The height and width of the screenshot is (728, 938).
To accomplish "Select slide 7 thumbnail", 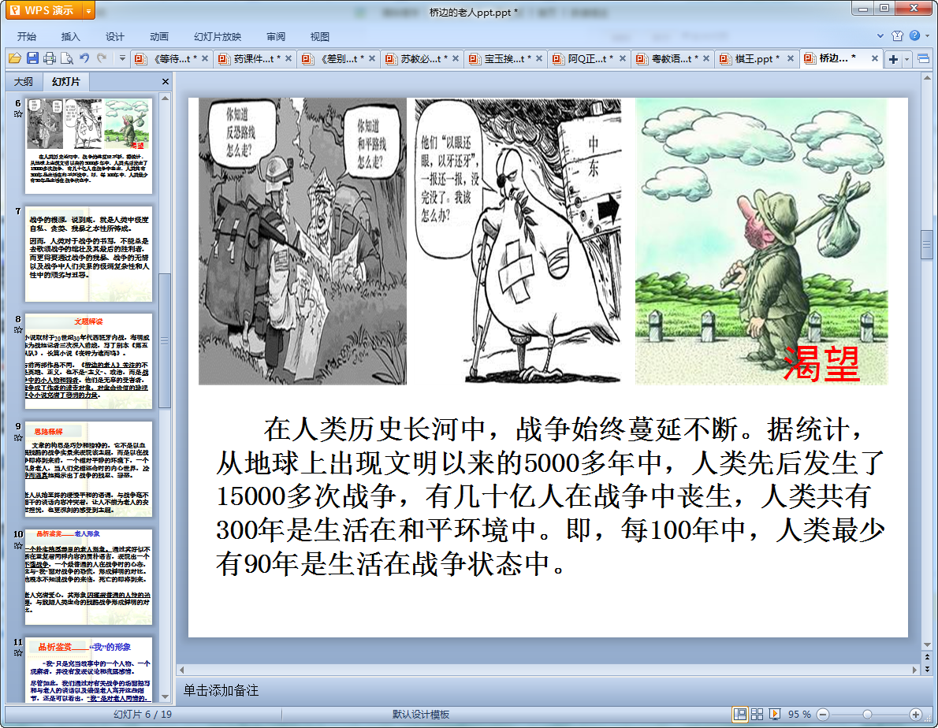I will click(x=88, y=254).
